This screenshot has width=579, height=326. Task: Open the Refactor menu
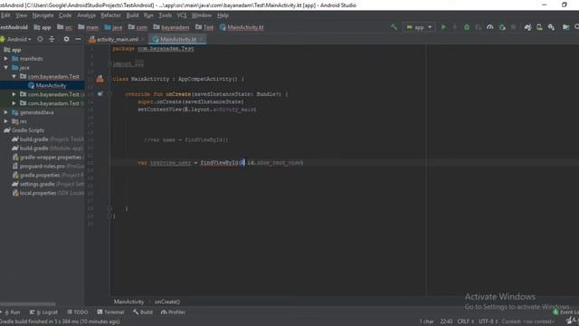coord(110,15)
